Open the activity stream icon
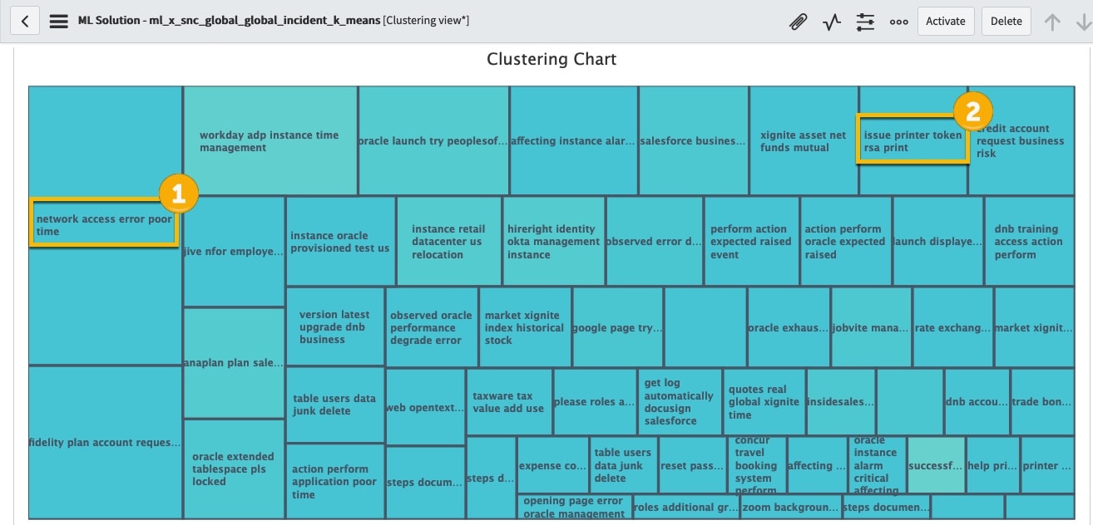Image resolution: width=1093 pixels, height=525 pixels. click(x=831, y=22)
